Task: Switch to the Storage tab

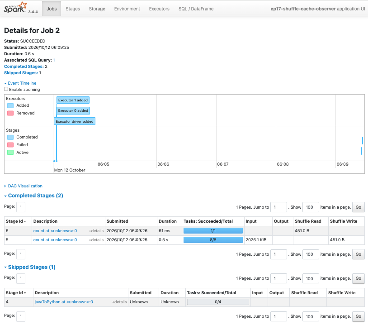Action: (97, 9)
